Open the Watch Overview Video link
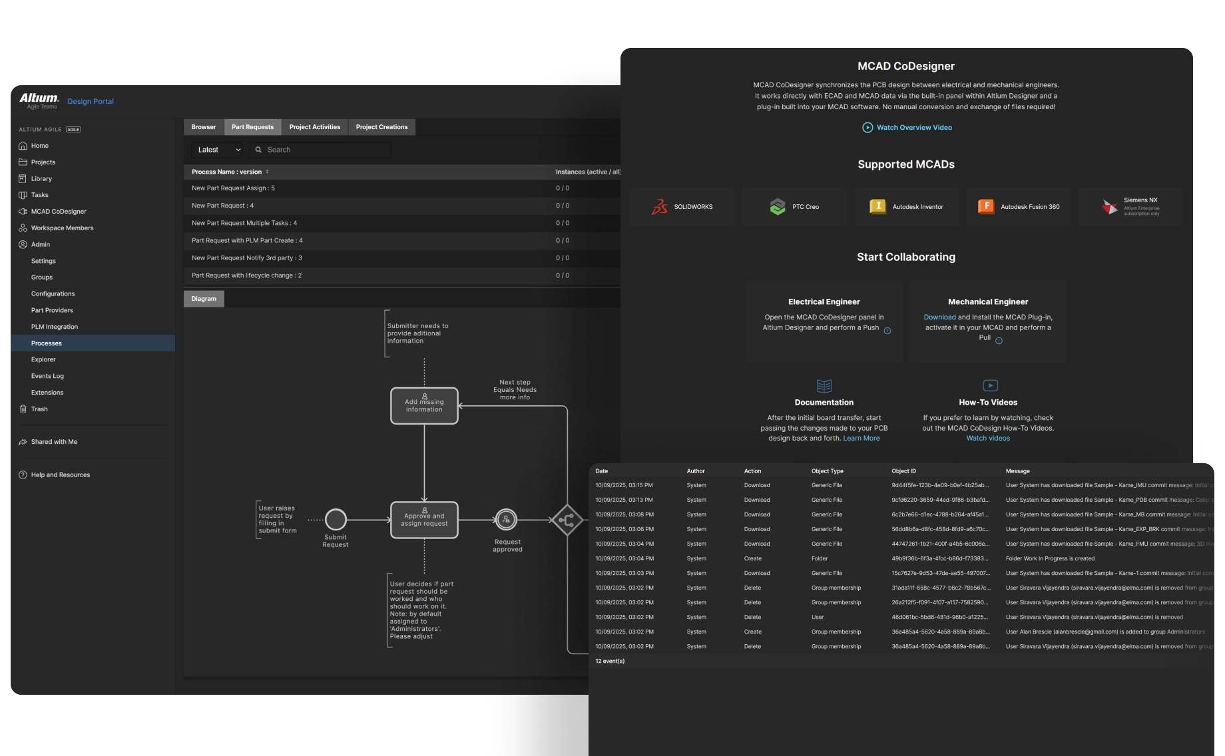This screenshot has width=1225, height=756. pyautogui.click(x=914, y=128)
